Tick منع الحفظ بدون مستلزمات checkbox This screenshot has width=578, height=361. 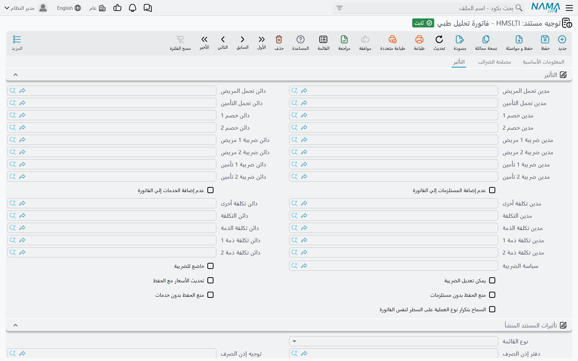(x=492, y=295)
